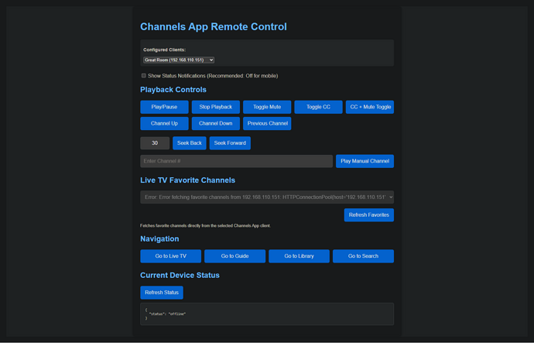The image size is (534, 343).
Task: Click Refresh Favorites
Action: (x=368, y=215)
